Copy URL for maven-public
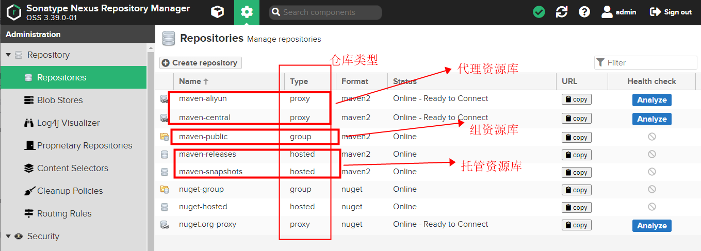The width and height of the screenshot is (701, 251). click(577, 138)
